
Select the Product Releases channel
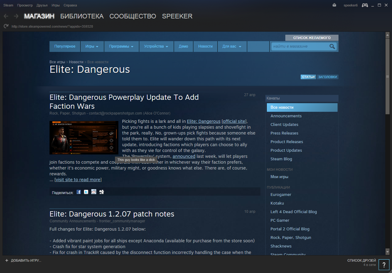coord(287,142)
